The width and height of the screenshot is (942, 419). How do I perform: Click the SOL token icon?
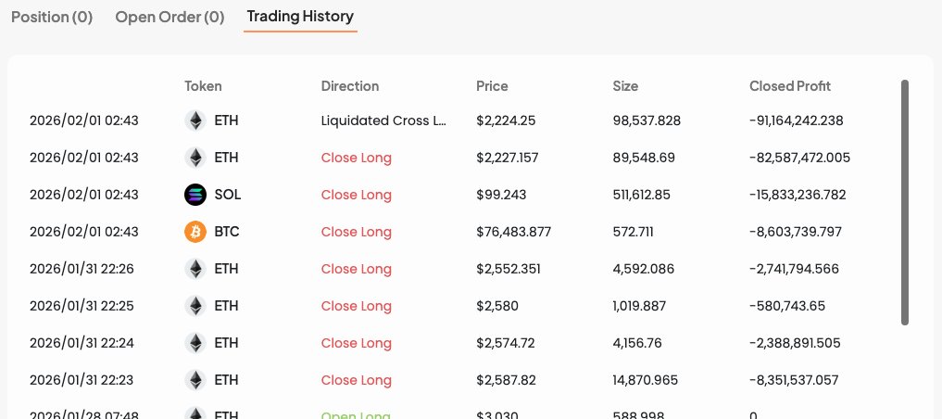195,195
